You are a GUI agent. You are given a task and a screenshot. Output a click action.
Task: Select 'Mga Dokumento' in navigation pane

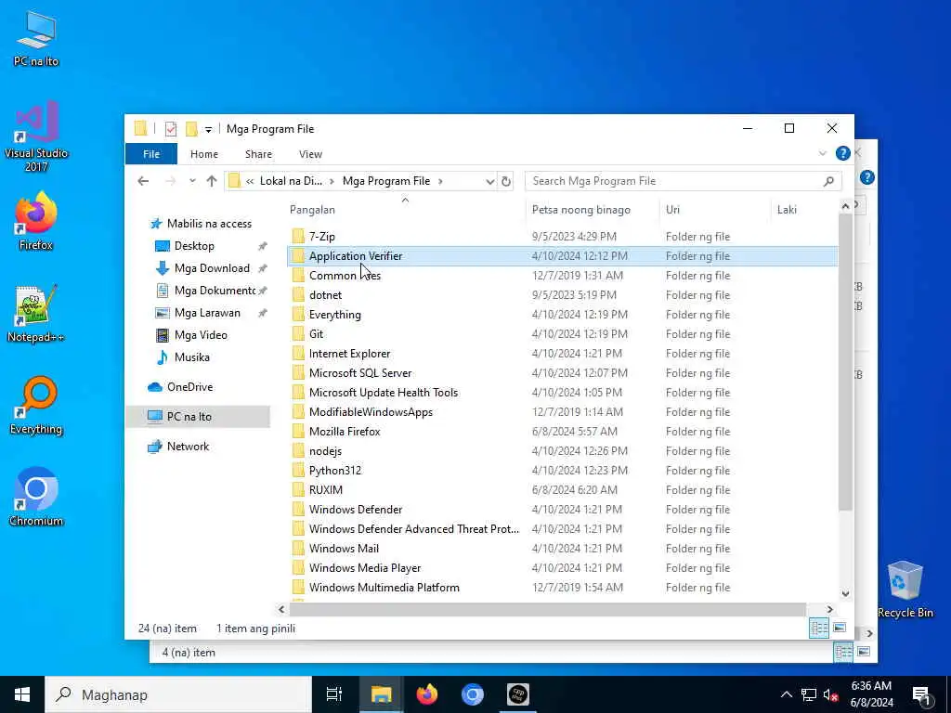215,291
